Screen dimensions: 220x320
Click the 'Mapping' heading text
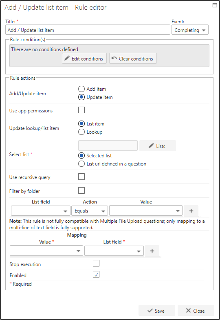pyautogui.click(x=77, y=235)
